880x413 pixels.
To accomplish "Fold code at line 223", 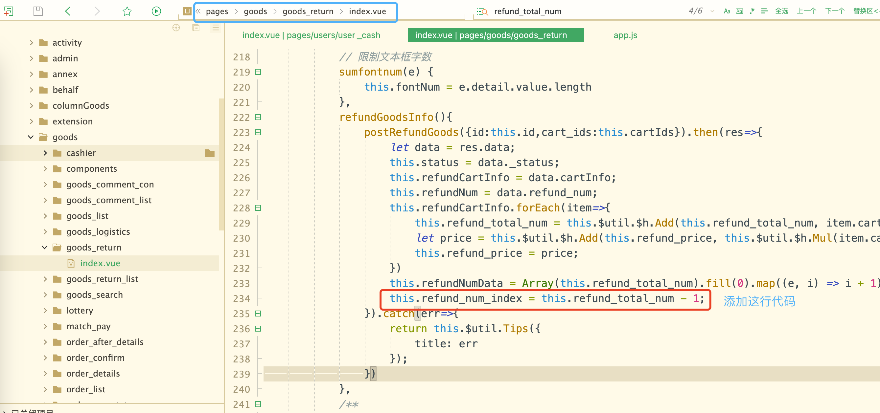I will pos(258,132).
